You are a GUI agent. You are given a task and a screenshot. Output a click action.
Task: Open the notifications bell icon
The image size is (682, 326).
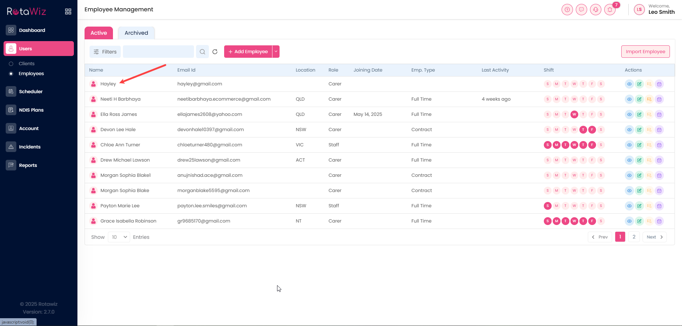click(x=610, y=10)
